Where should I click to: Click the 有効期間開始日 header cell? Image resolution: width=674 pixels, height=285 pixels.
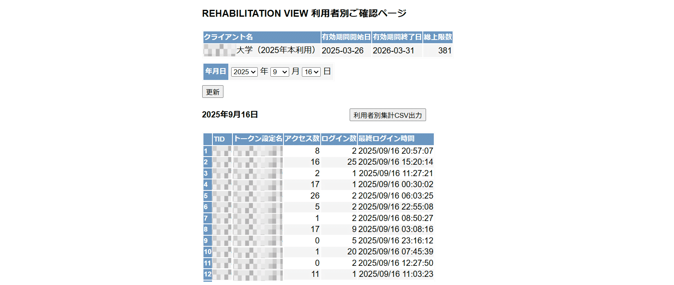click(346, 37)
